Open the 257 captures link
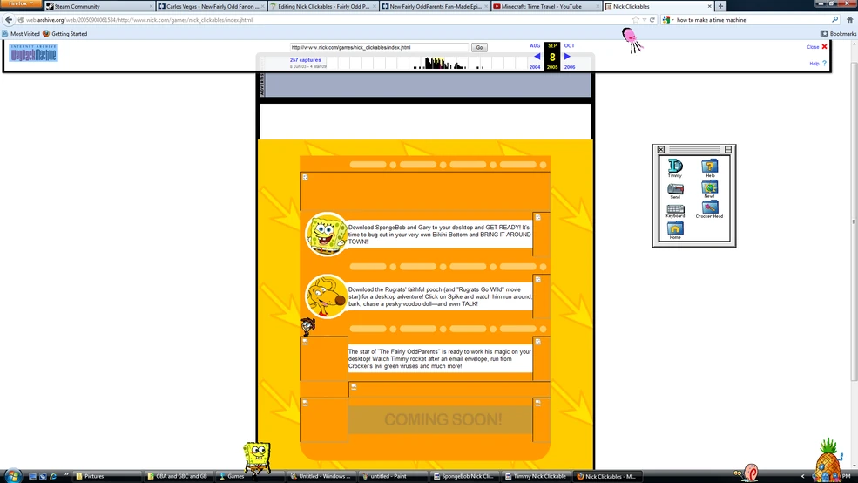Screen dimensions: 858x483 306,60
